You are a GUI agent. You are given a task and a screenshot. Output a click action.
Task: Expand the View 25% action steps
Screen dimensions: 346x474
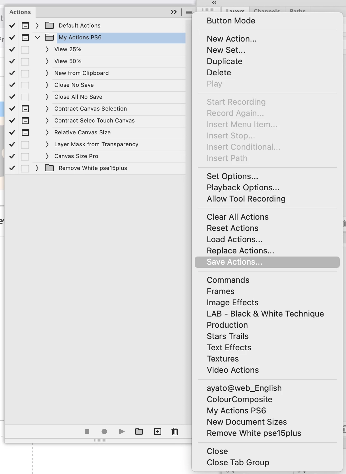(47, 49)
